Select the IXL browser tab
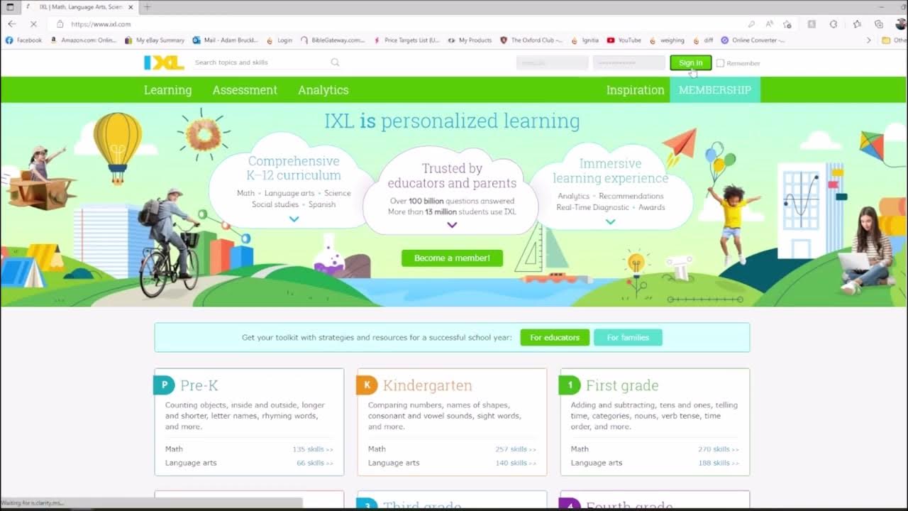Image resolution: width=908 pixels, height=511 pixels. pyautogui.click(x=78, y=7)
